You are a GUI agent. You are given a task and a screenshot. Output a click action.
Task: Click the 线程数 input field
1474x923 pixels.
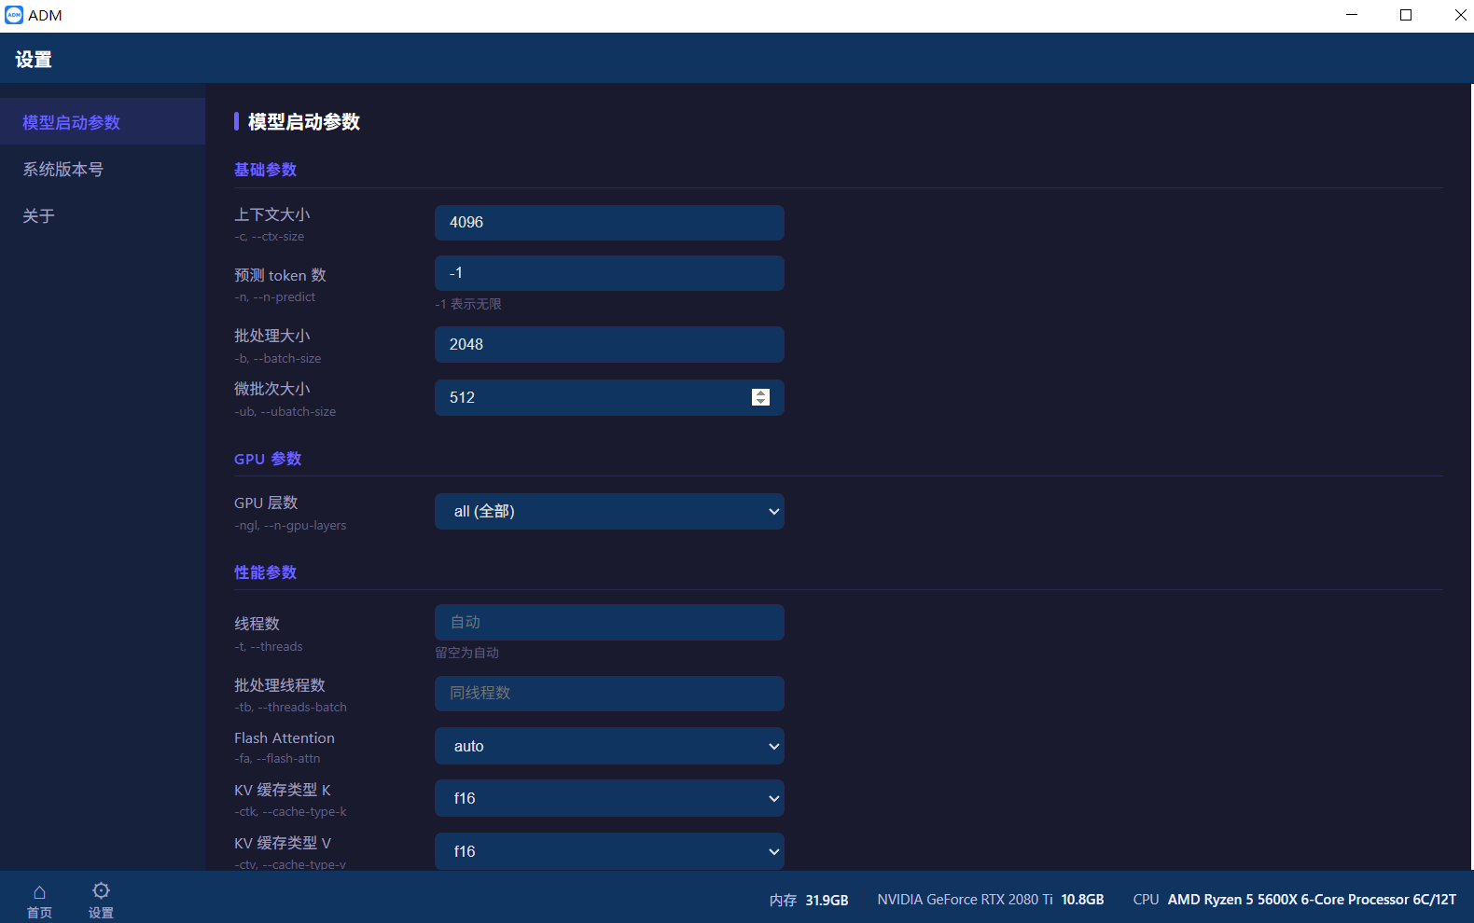point(609,622)
